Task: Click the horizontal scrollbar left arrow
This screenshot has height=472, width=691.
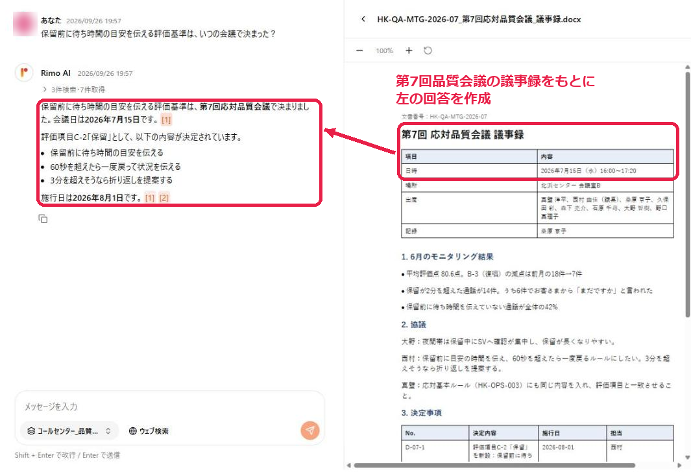Action: tap(348, 466)
